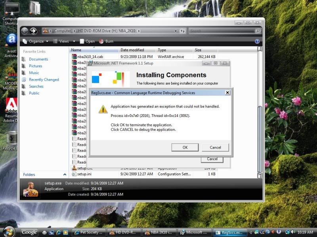Sort by the Name column header
The height and width of the screenshot is (237, 317).
(94, 50)
